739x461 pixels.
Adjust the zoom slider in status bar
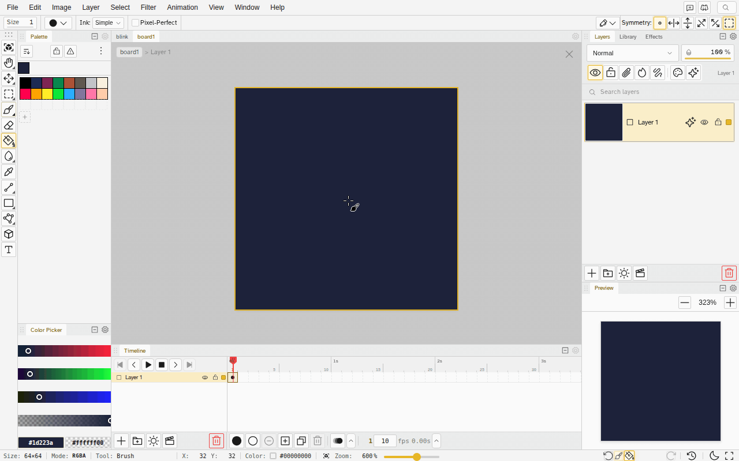(x=411, y=456)
